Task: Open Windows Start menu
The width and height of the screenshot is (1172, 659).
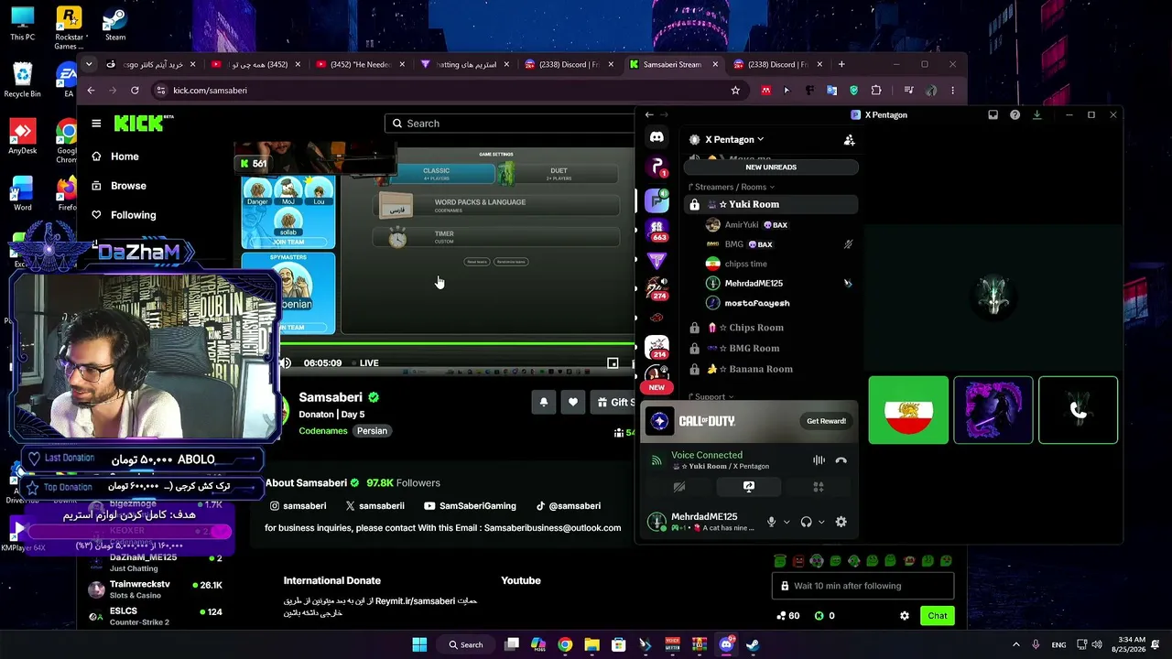Action: click(419, 645)
